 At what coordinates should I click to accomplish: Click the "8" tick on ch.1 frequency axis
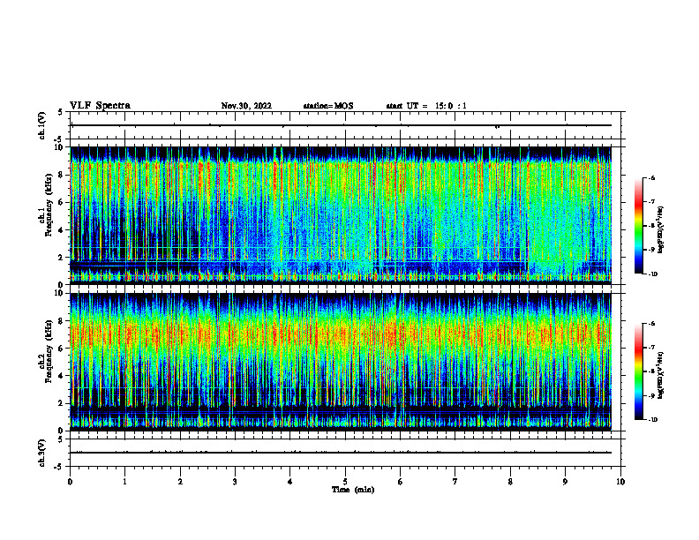coord(60,175)
